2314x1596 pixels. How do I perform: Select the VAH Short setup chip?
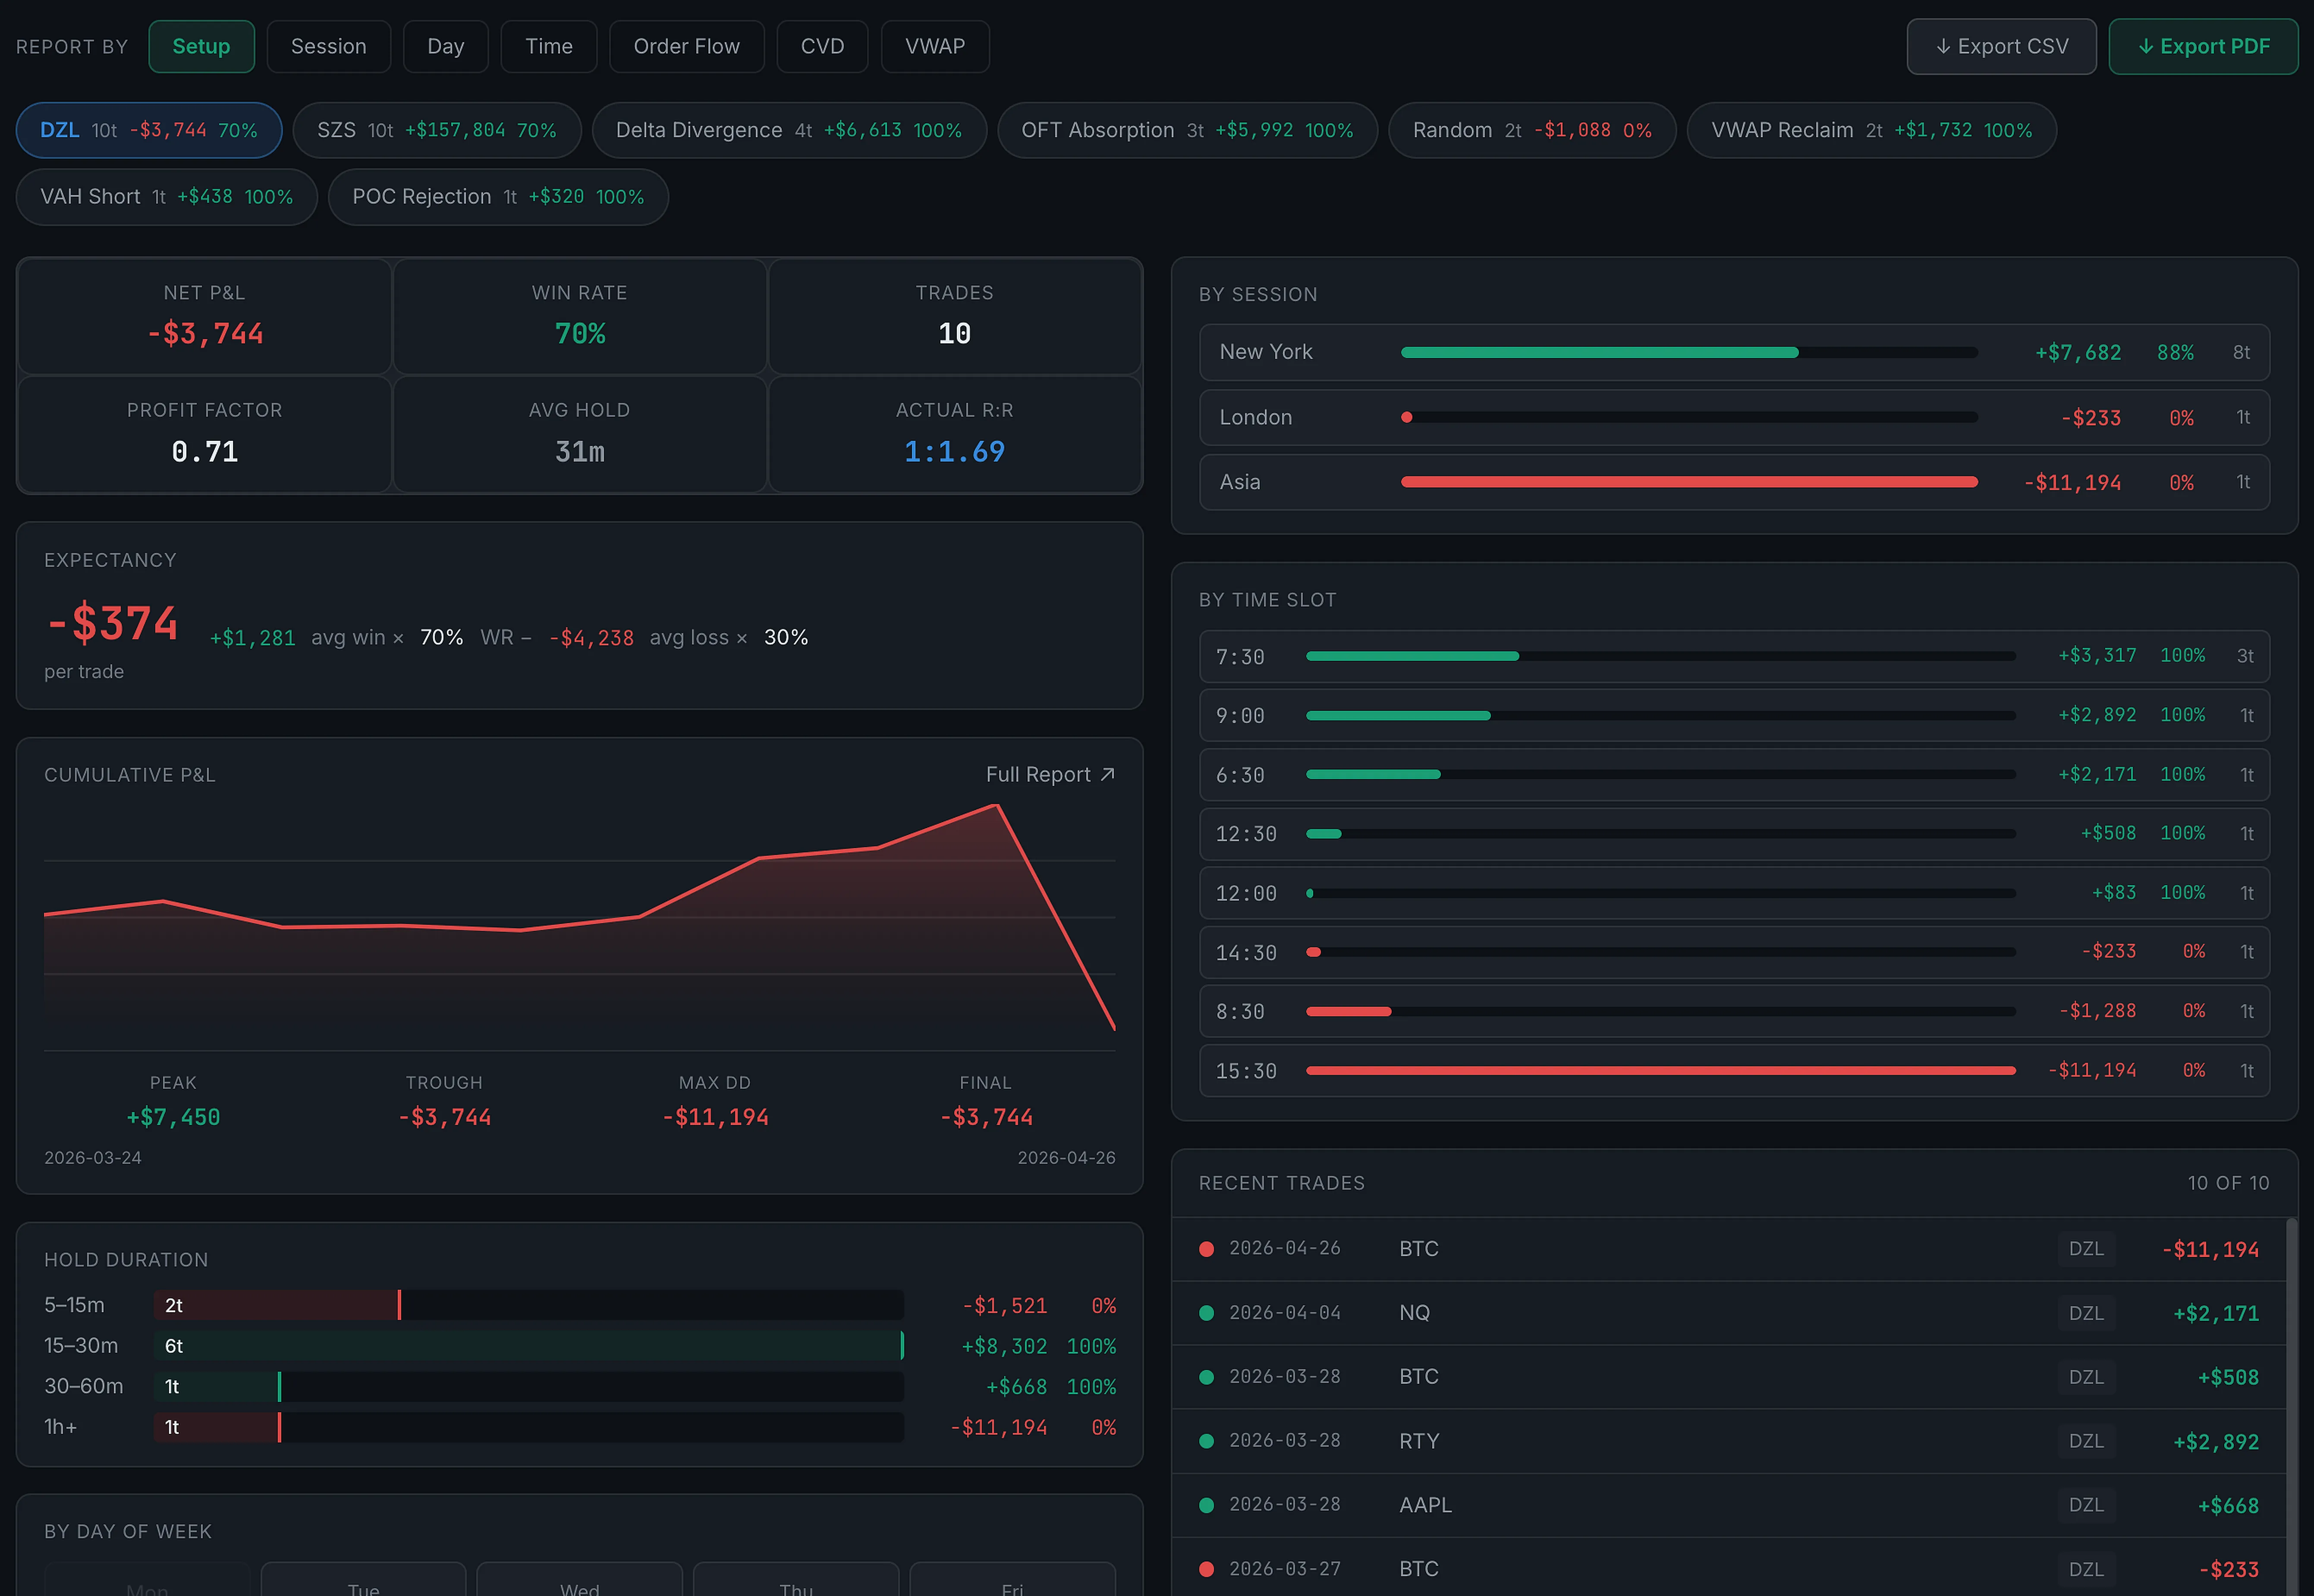(167, 197)
